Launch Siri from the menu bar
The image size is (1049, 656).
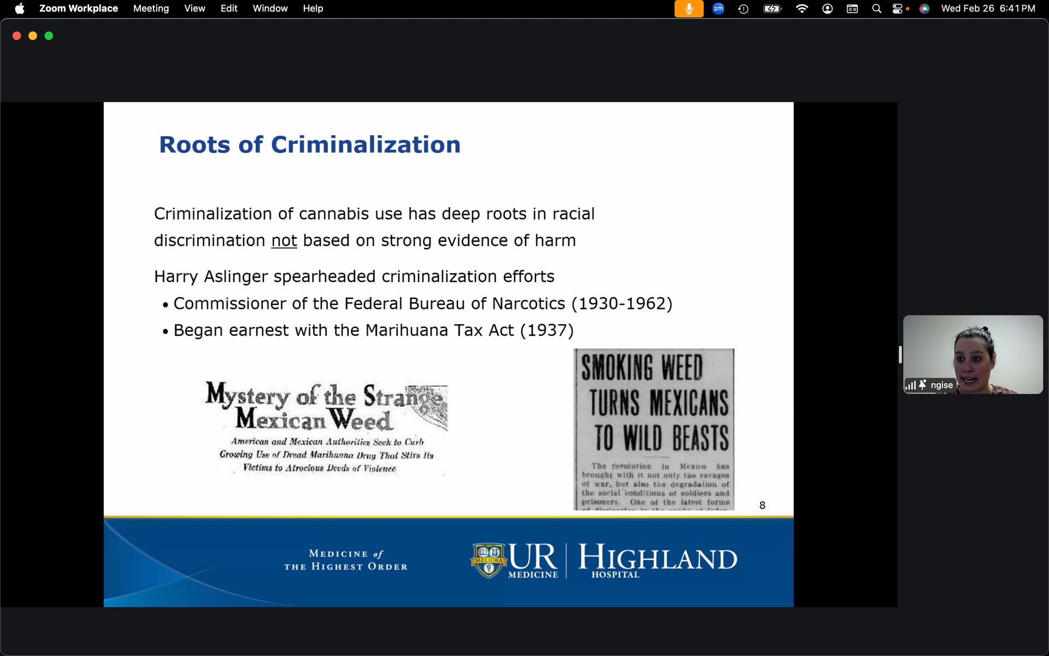(924, 9)
